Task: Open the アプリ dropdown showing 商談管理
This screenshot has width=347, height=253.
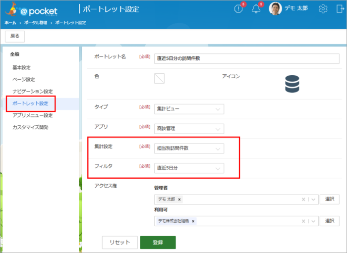Action: click(189, 129)
